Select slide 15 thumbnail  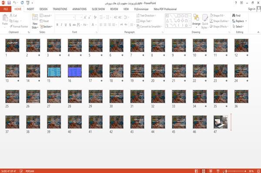point(54,71)
